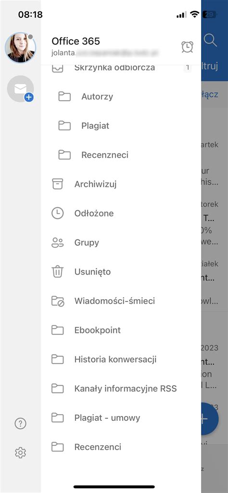Tap the blue compose plus button

[209, 419]
